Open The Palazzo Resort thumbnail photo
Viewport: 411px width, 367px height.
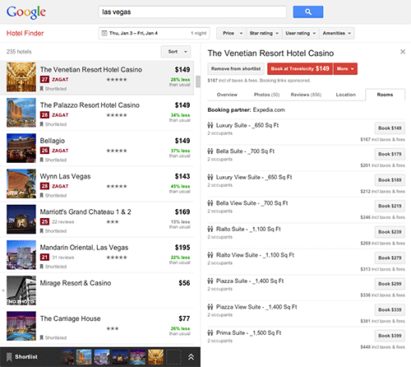click(21, 113)
